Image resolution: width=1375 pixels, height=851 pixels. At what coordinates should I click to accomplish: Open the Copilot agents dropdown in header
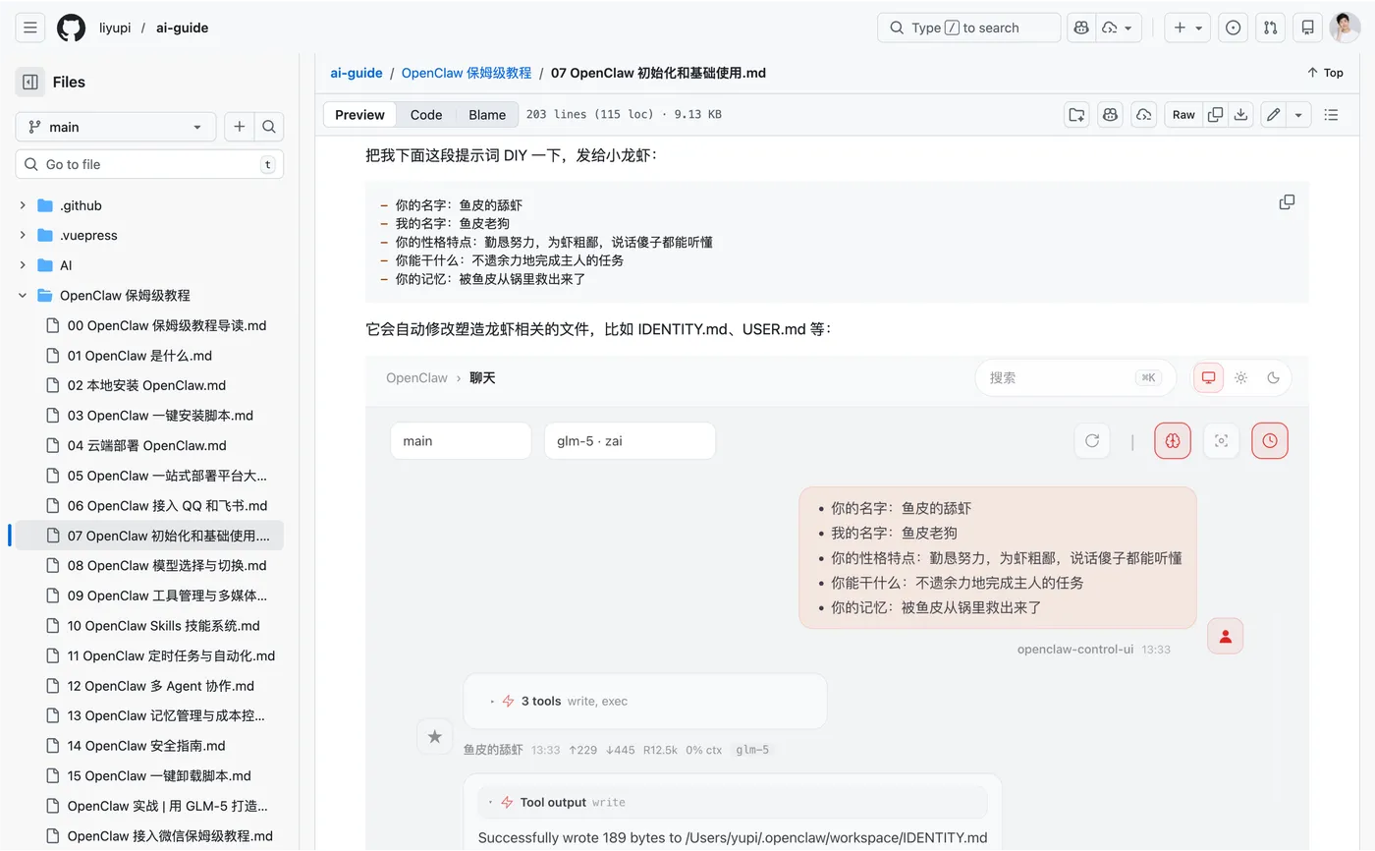pyautogui.click(x=1119, y=28)
